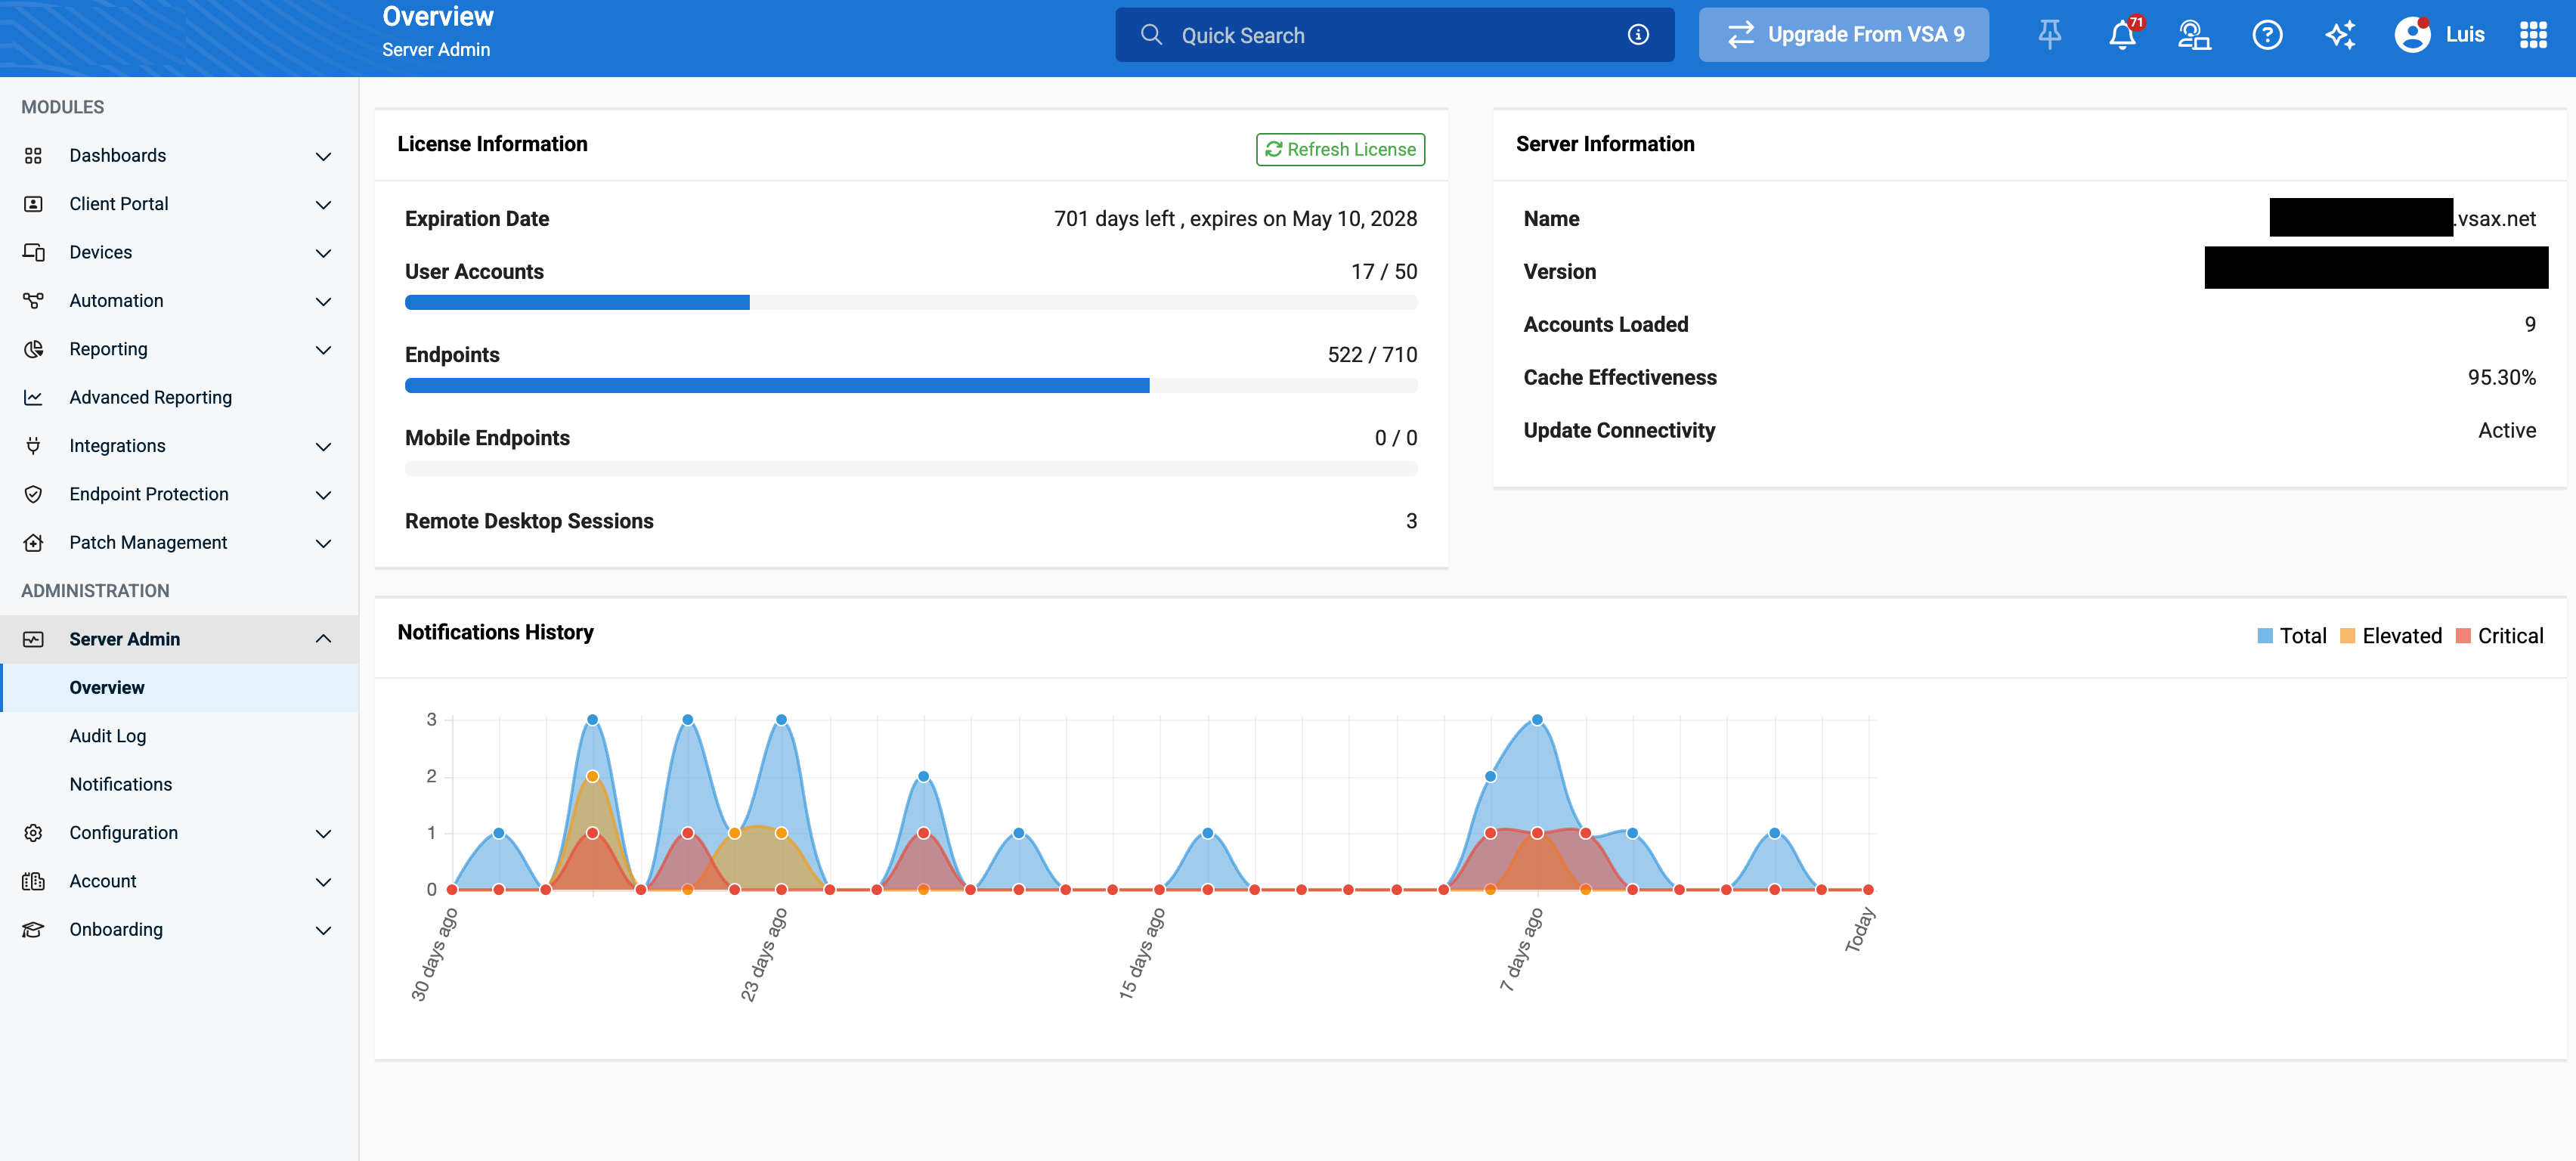Expand the Devices menu chevron
This screenshot has height=1161, width=2576.
point(323,253)
